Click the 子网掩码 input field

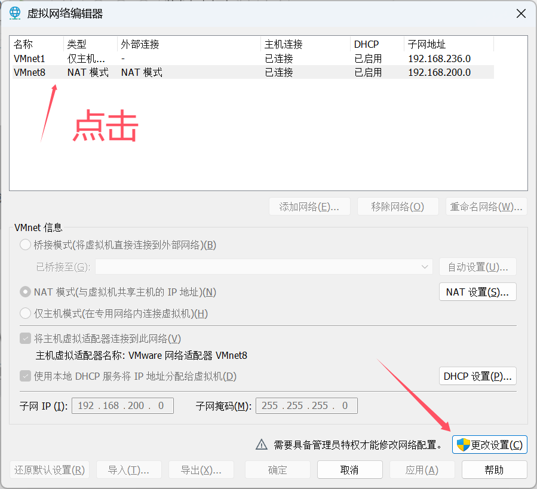point(306,405)
